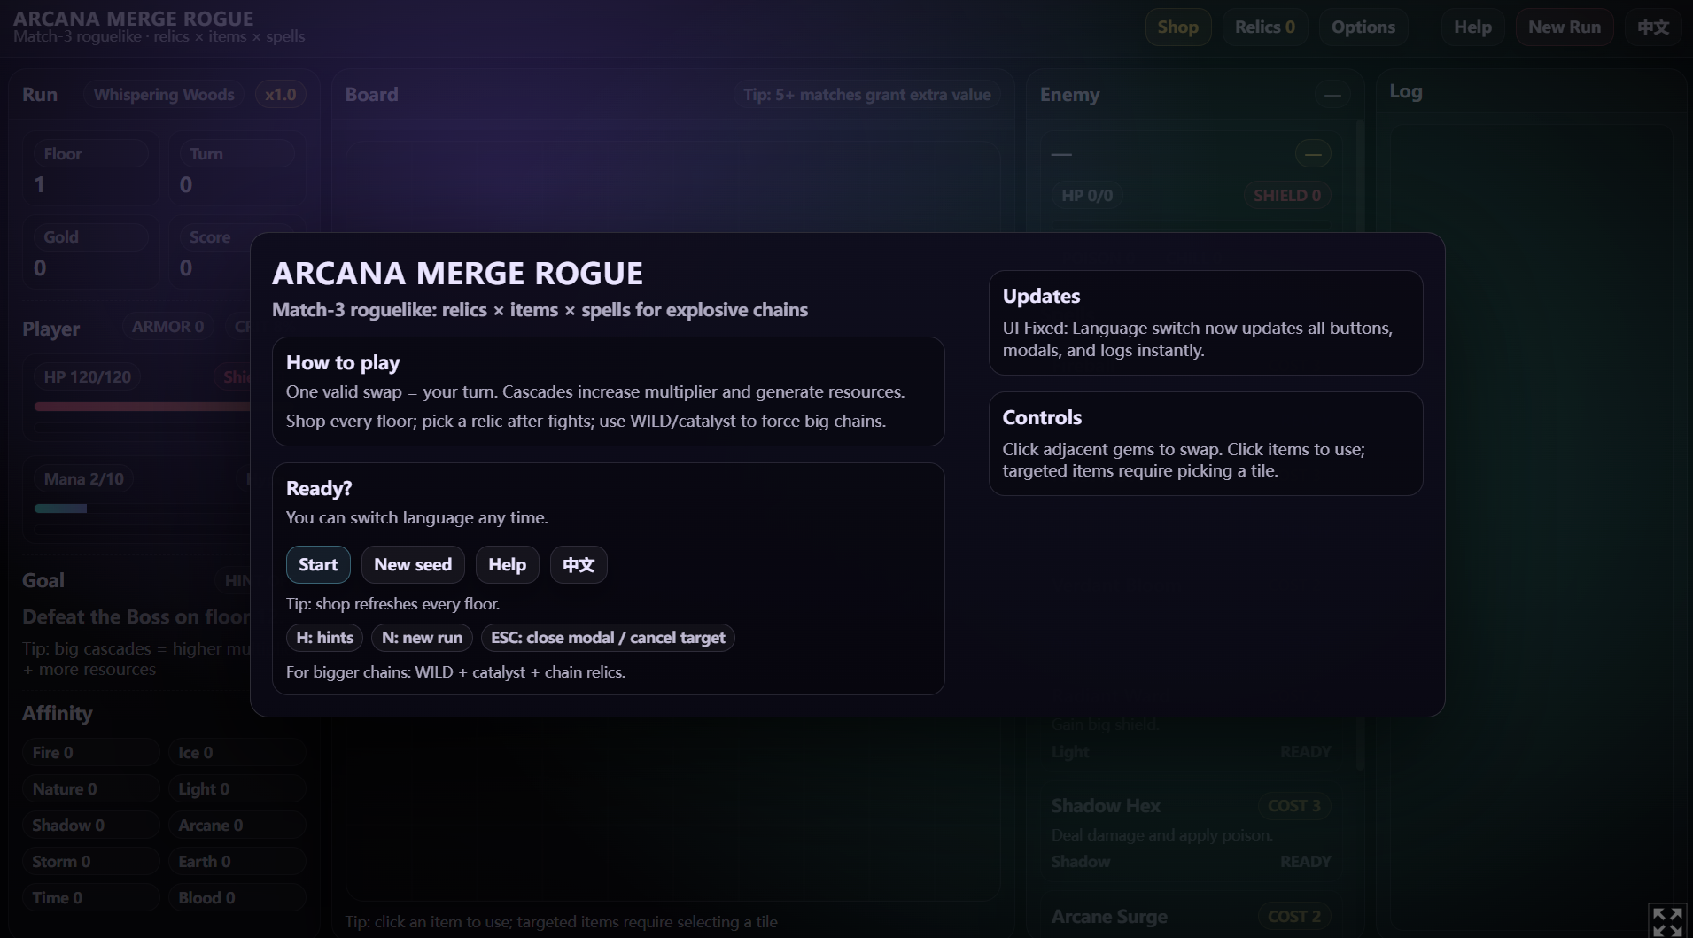Screen dimensions: 1693x938
Task: Click the Updates card in the dialog
Action: click(1206, 322)
